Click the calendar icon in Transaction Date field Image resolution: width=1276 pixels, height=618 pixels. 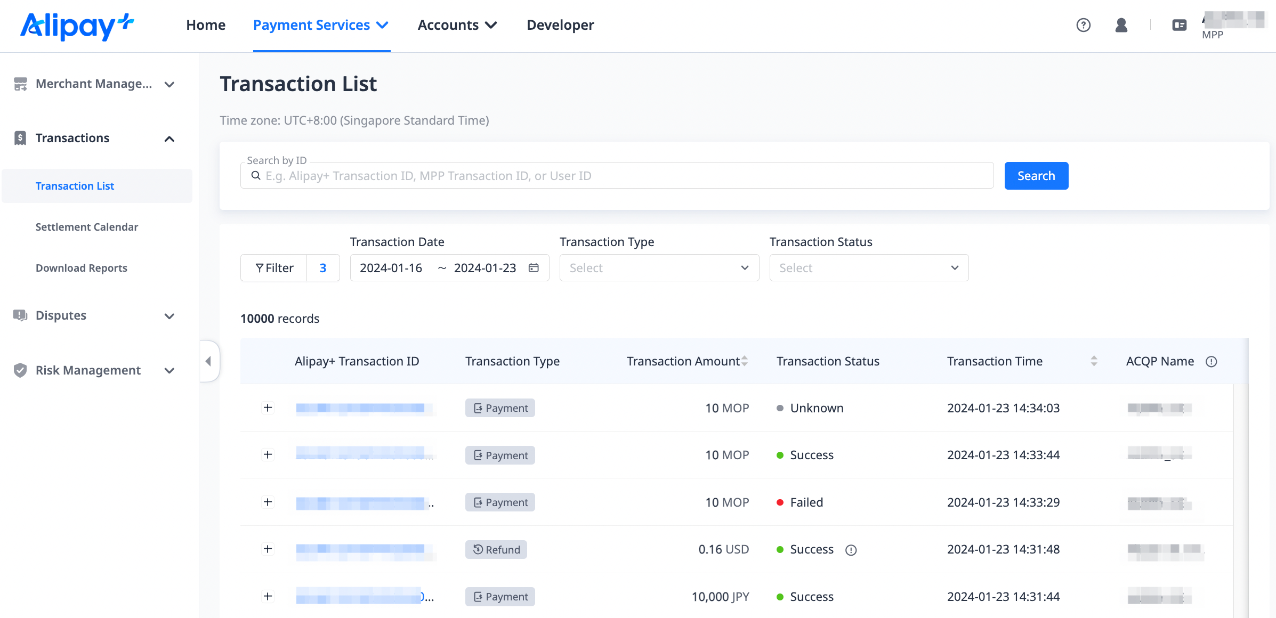pos(534,268)
